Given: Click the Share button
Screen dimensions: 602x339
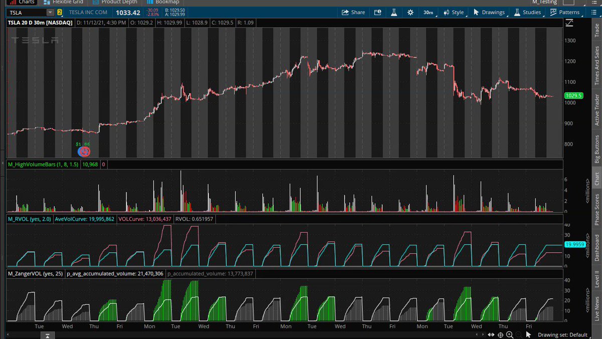Looking at the screenshot, I should coord(353,12).
